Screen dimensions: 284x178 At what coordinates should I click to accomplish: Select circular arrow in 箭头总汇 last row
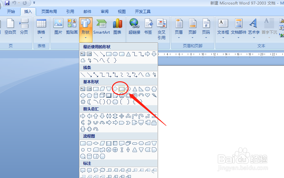[96, 129]
